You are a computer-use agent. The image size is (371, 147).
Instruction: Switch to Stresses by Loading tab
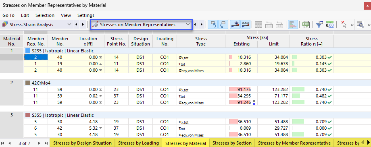pyautogui.click(x=138, y=143)
